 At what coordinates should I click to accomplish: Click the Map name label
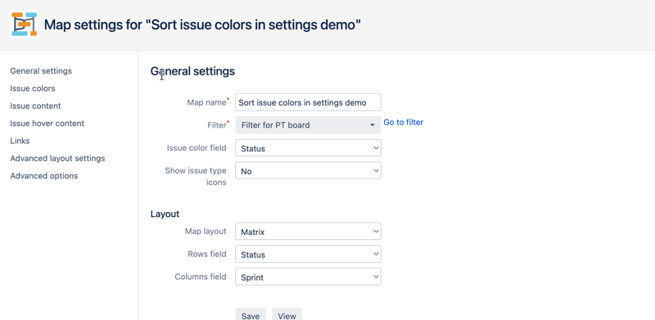(x=207, y=102)
